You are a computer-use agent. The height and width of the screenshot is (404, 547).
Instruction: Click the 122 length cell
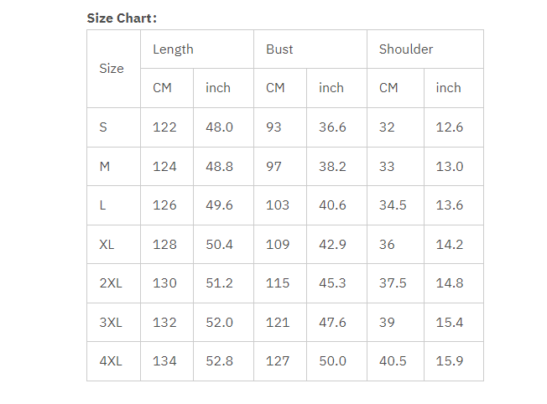[164, 127]
